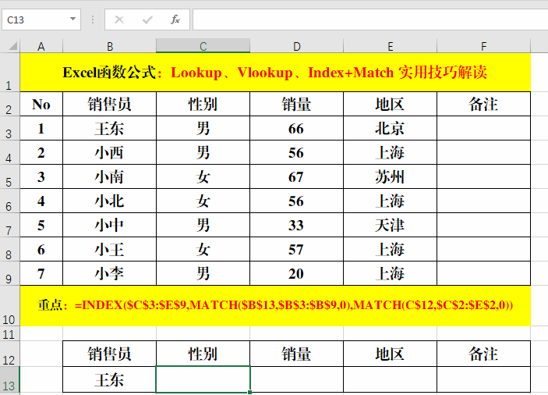Click the cell '小北'
This screenshot has height=395, width=548.
[x=109, y=201]
